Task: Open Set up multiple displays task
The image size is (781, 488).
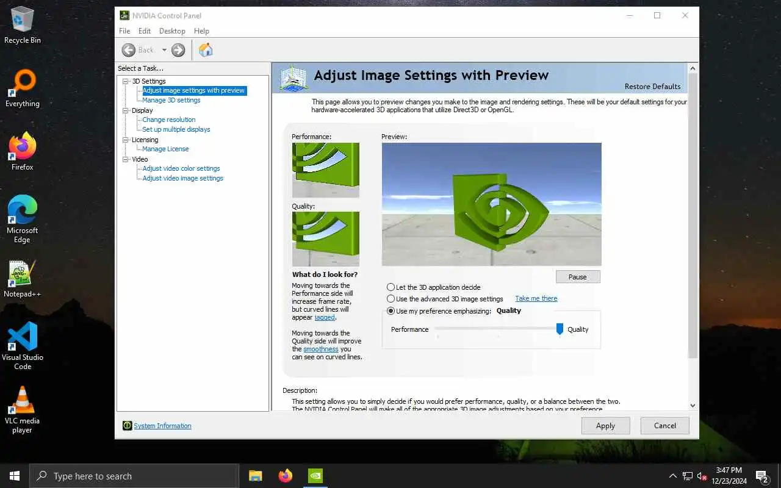Action: pyautogui.click(x=176, y=129)
